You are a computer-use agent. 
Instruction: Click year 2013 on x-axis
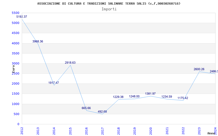click(38, 131)
